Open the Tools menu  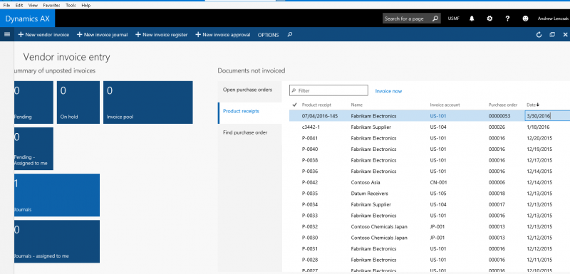tap(71, 6)
